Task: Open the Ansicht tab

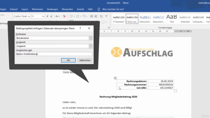Action: click(x=80, y=9)
